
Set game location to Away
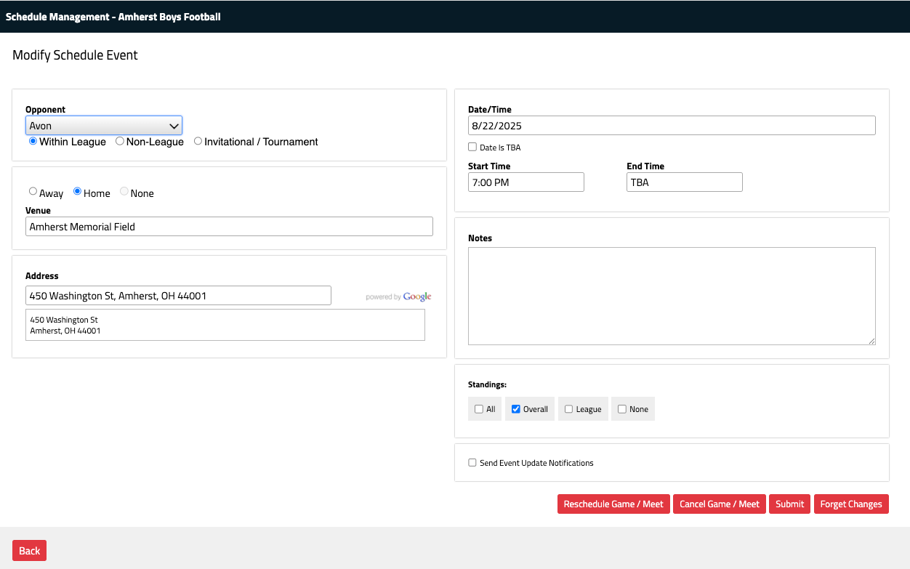[33, 192]
